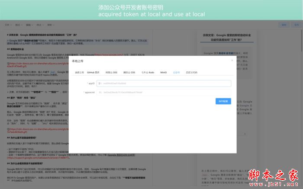303x189 pixels.
Task: Focus the appsecret input field
Action: (x=164, y=92)
